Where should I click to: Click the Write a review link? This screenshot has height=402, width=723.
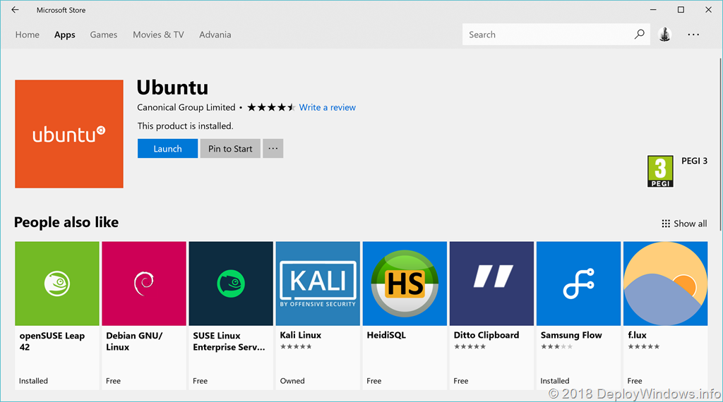tap(327, 107)
